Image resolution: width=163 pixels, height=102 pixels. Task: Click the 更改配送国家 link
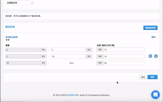(11, 37)
